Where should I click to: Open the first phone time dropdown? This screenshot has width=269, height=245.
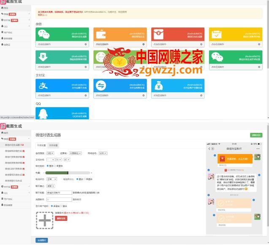pos(51,160)
